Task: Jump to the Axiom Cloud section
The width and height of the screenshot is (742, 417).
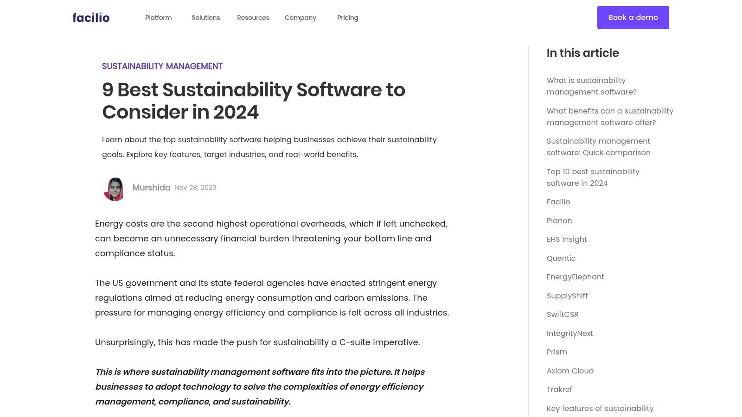Action: 570,371
